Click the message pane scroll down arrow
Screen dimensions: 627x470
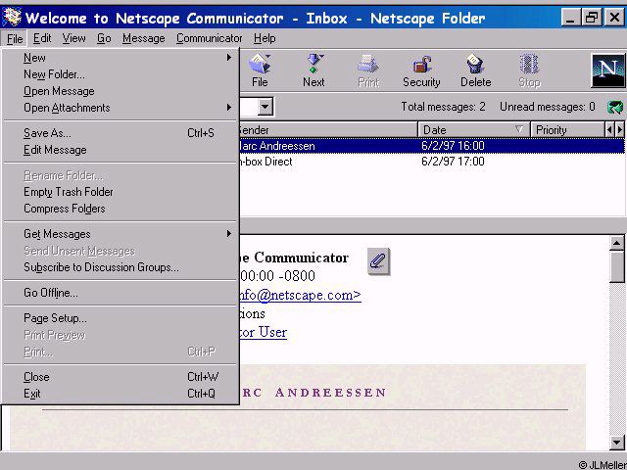(616, 442)
